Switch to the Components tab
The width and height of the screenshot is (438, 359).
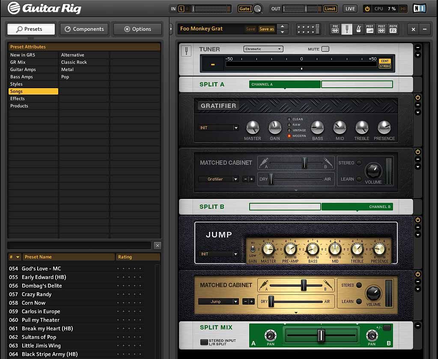(x=84, y=29)
